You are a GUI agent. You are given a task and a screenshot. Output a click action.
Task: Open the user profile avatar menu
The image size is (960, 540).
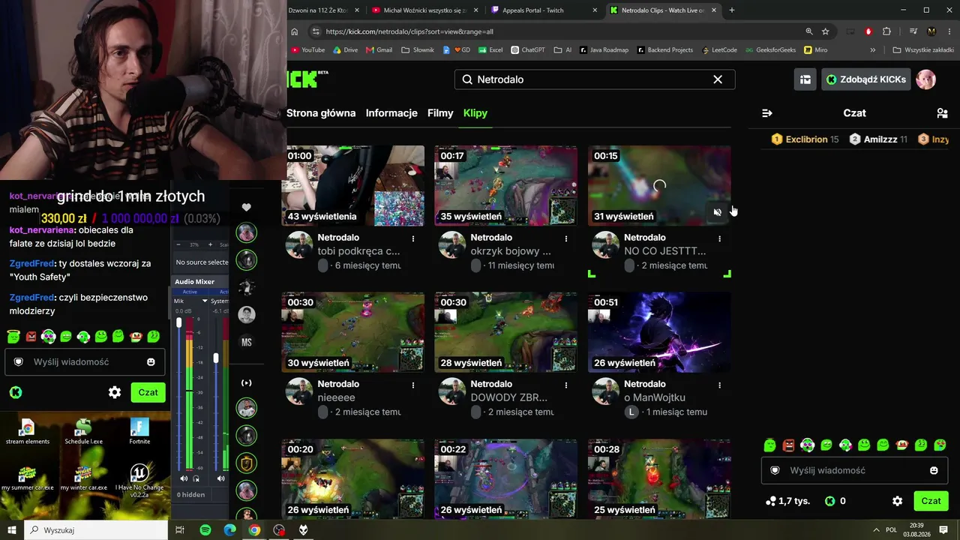(x=926, y=79)
